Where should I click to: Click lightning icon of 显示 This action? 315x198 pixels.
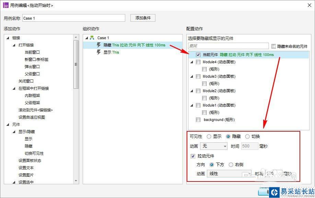[x=98, y=52]
